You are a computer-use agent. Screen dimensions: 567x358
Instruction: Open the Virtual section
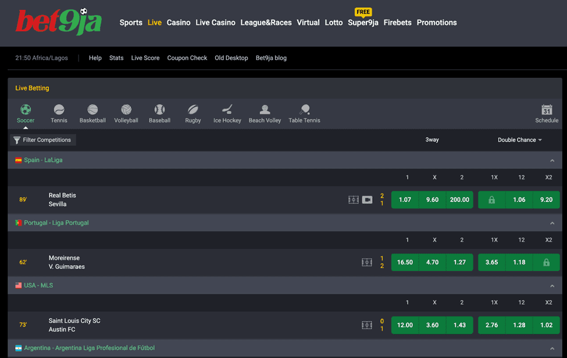pyautogui.click(x=308, y=23)
